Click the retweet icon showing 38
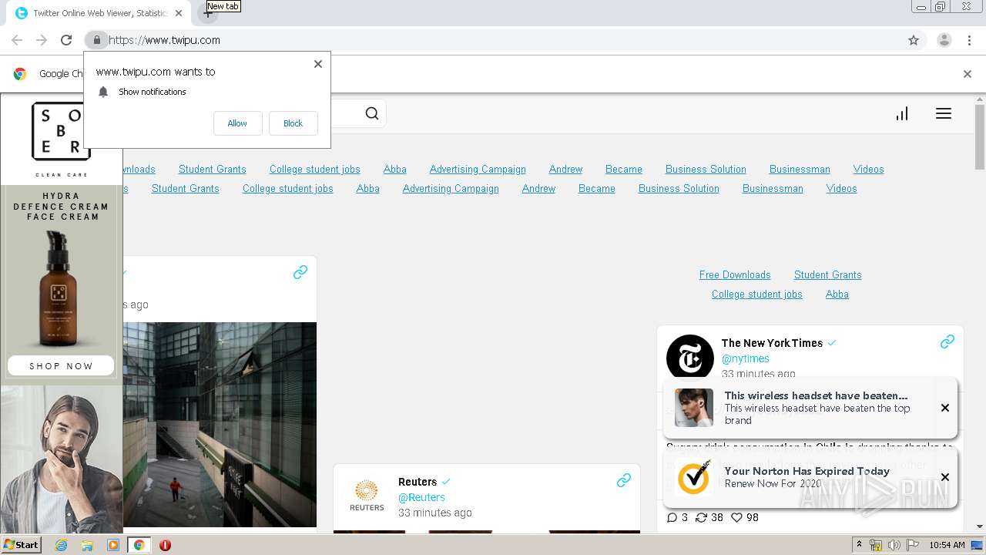The height and width of the screenshot is (555, 986). point(701,517)
